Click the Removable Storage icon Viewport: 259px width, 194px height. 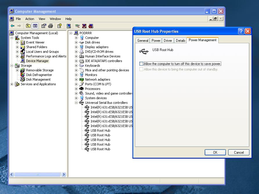click(x=23, y=70)
